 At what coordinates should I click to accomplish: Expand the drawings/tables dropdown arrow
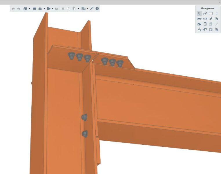[x=88, y=9]
